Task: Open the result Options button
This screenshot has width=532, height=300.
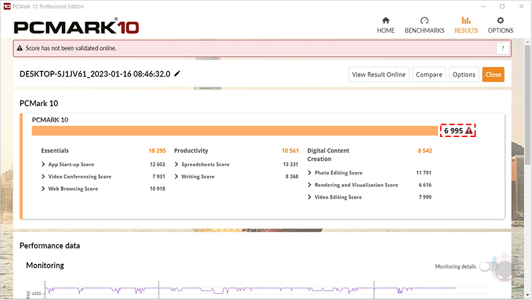Action: pos(464,74)
